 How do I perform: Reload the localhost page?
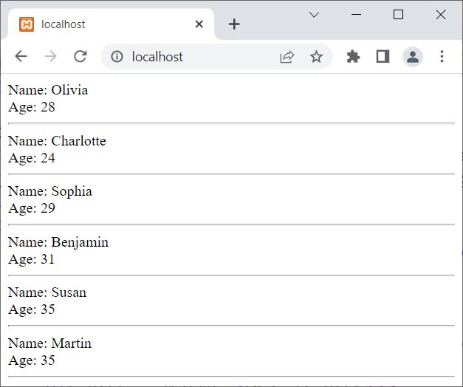point(80,56)
